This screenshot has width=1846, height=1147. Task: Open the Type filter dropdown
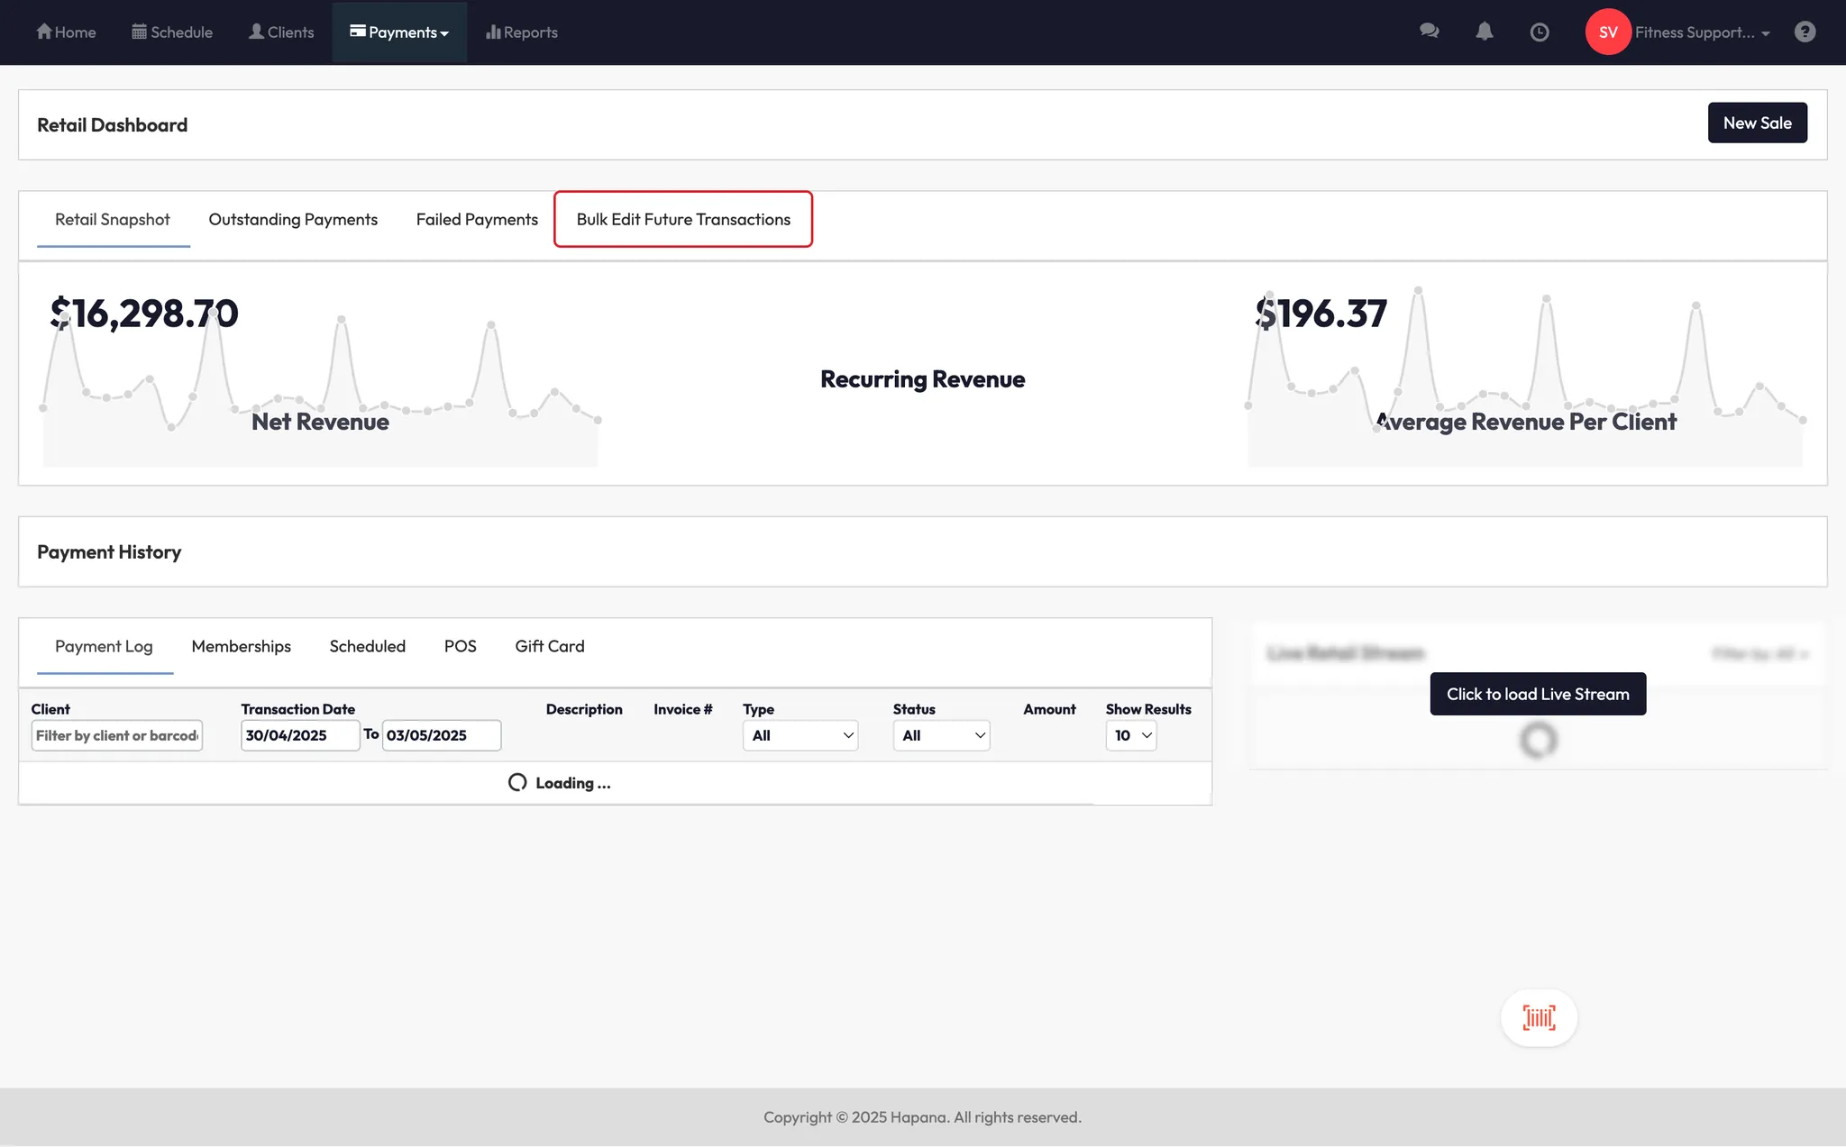800,735
